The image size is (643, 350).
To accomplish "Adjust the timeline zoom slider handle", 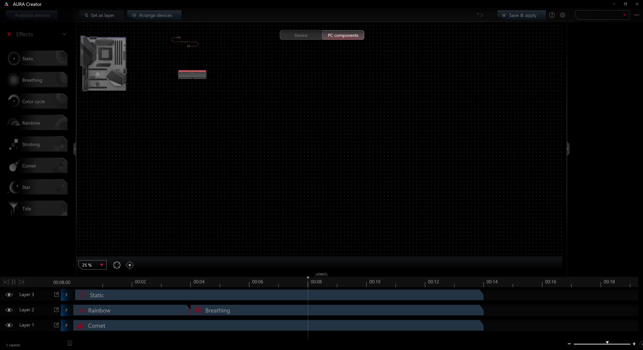I will pos(607,342).
